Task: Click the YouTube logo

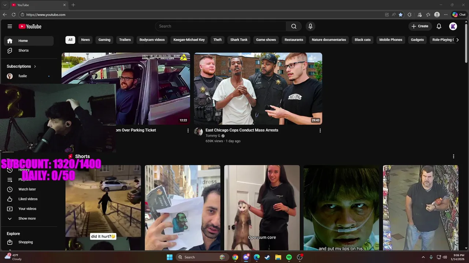Action: [30, 26]
